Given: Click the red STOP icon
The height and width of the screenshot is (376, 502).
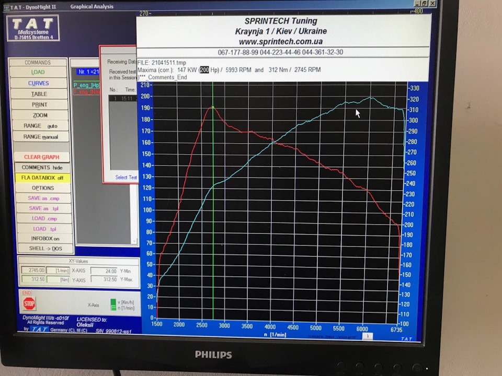Looking at the screenshot, I should click(x=29, y=303).
